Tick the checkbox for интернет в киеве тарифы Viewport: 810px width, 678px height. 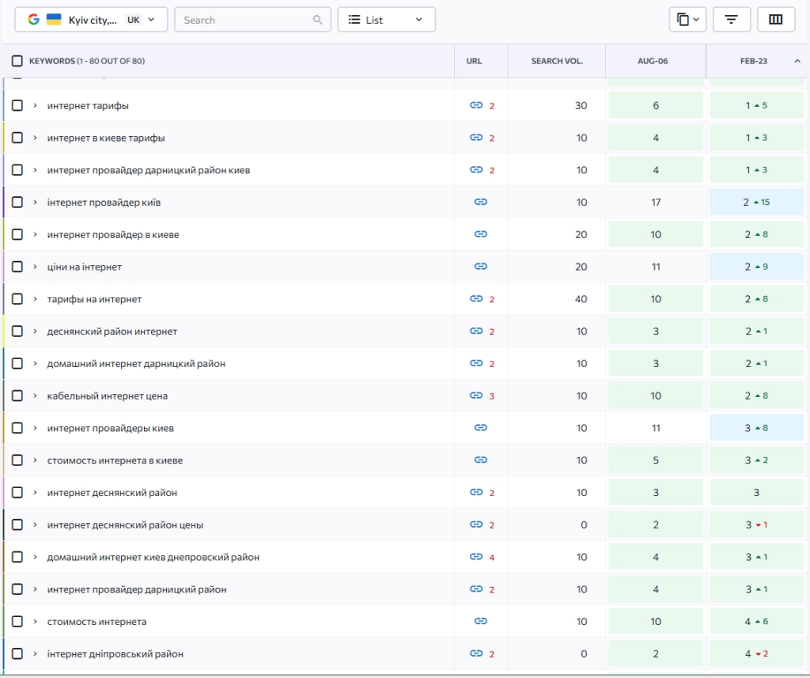pyautogui.click(x=17, y=138)
